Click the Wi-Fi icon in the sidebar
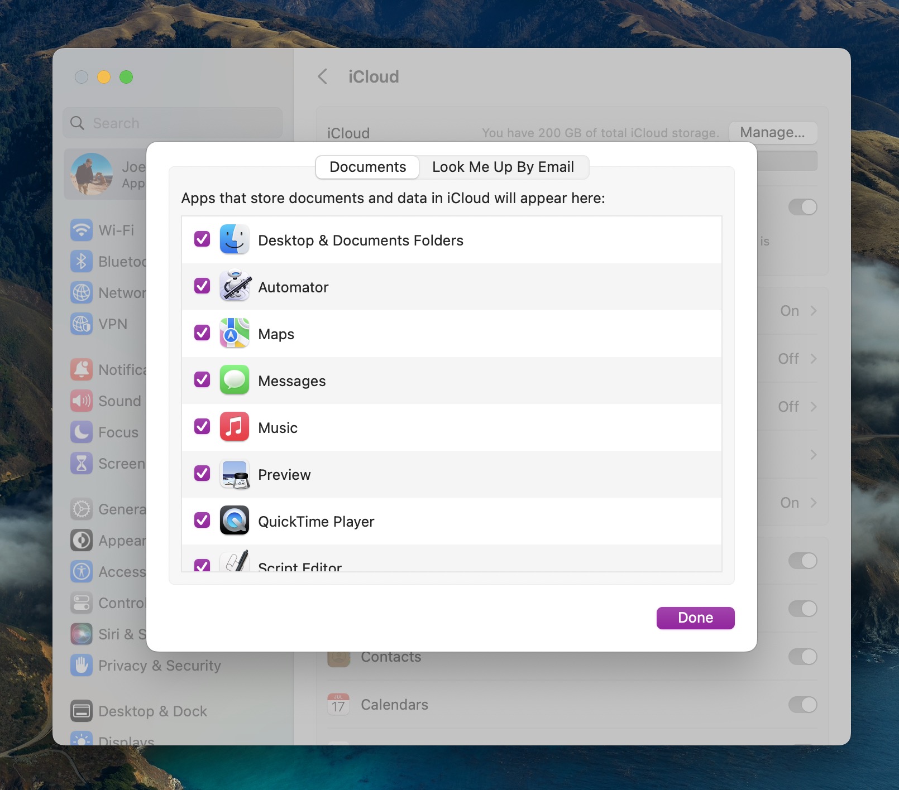The image size is (899, 790). pos(82,230)
